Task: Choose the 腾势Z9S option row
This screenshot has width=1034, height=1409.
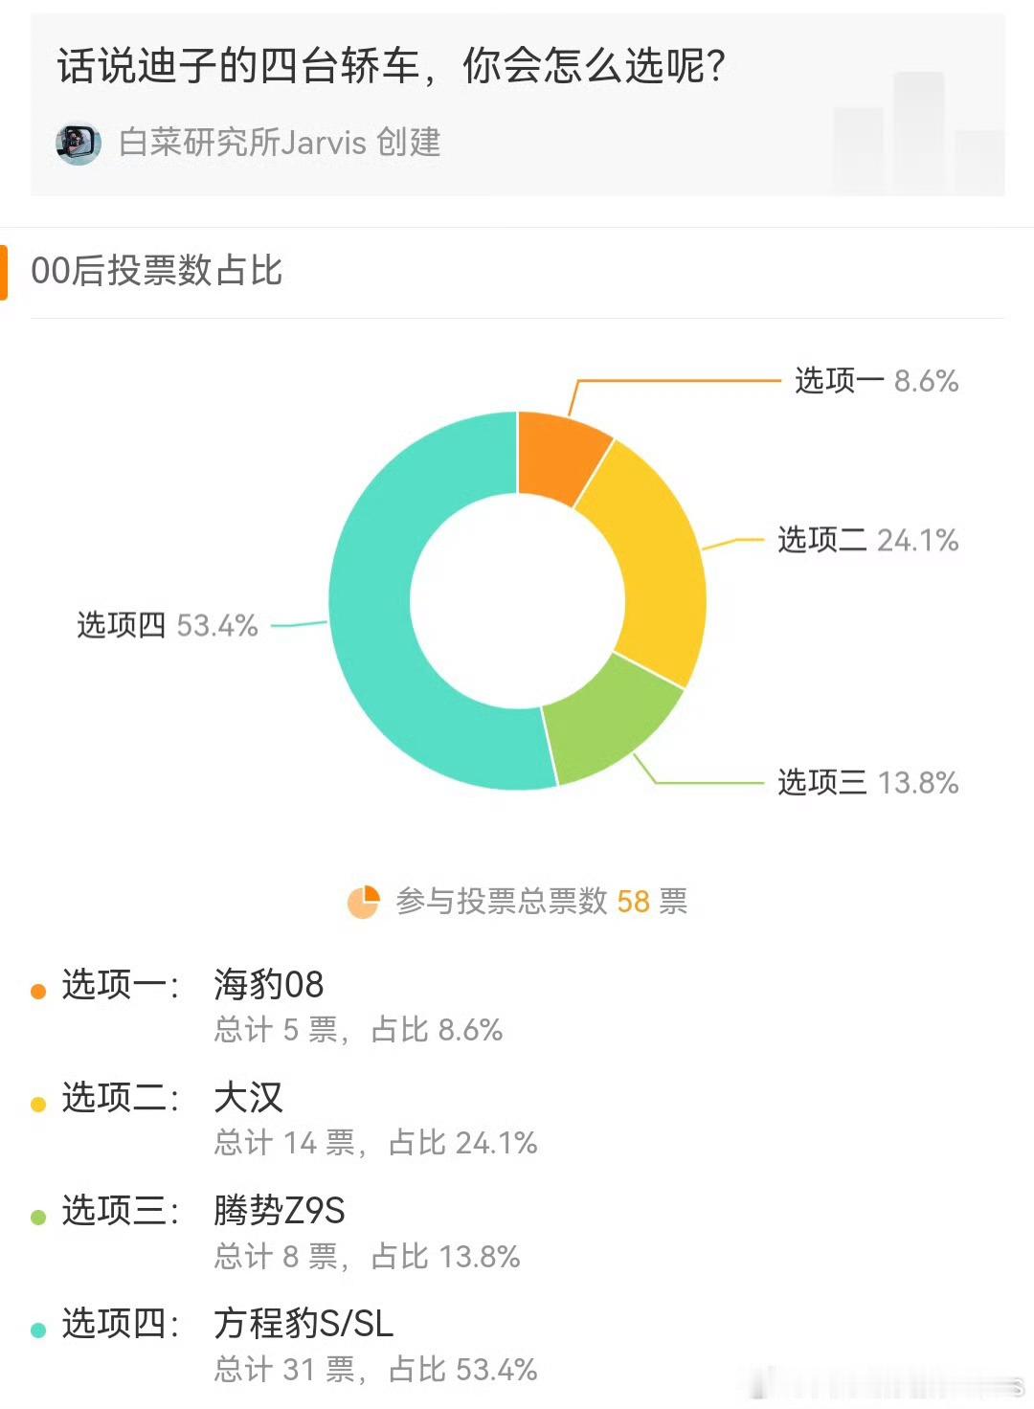Action: click(x=518, y=1232)
